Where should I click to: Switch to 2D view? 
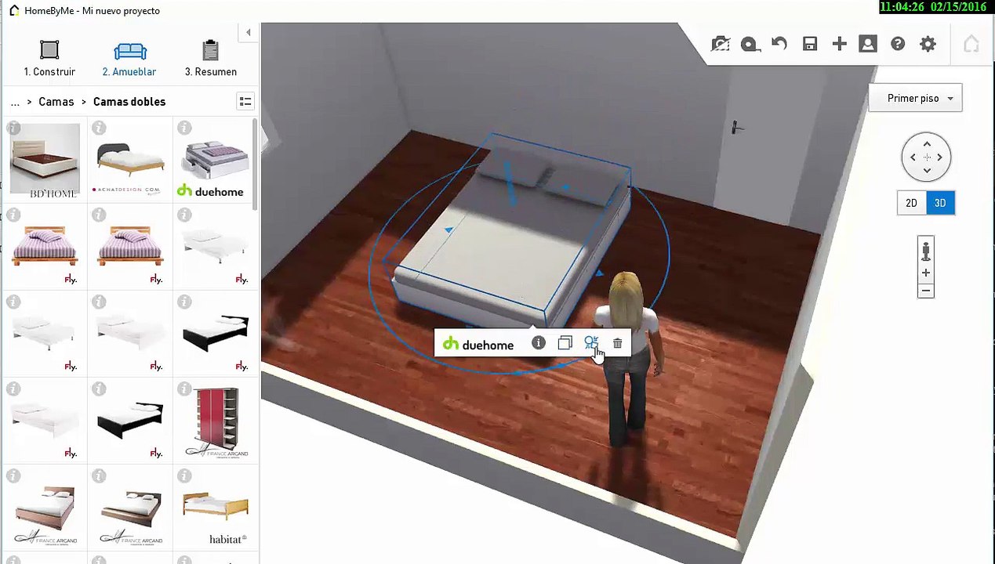point(911,203)
